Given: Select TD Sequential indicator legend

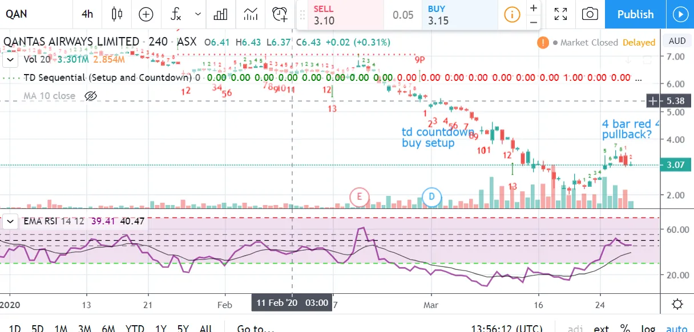Looking at the screenshot, I should tap(107, 77).
